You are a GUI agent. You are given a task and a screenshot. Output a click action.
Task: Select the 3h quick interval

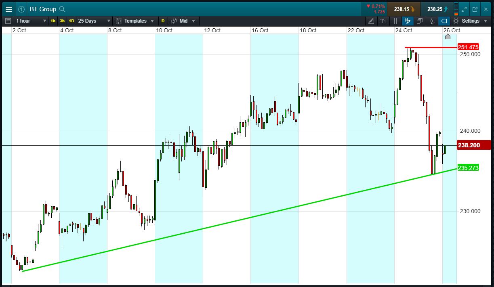click(x=62, y=21)
